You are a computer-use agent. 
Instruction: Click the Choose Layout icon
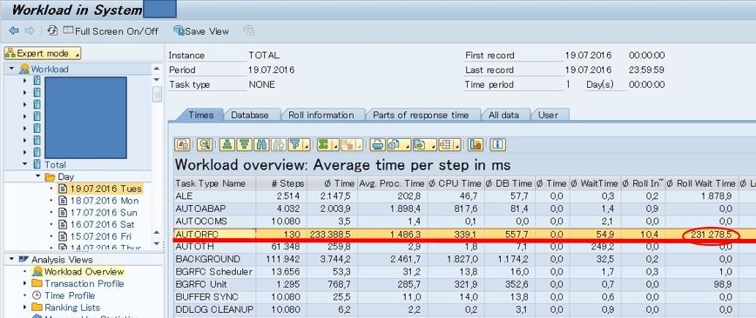446,144
